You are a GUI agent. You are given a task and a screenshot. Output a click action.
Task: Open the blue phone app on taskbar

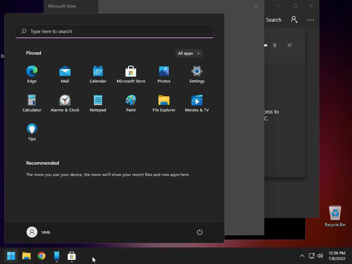click(57, 256)
